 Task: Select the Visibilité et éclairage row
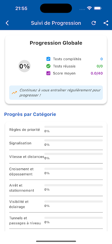click(56, 204)
